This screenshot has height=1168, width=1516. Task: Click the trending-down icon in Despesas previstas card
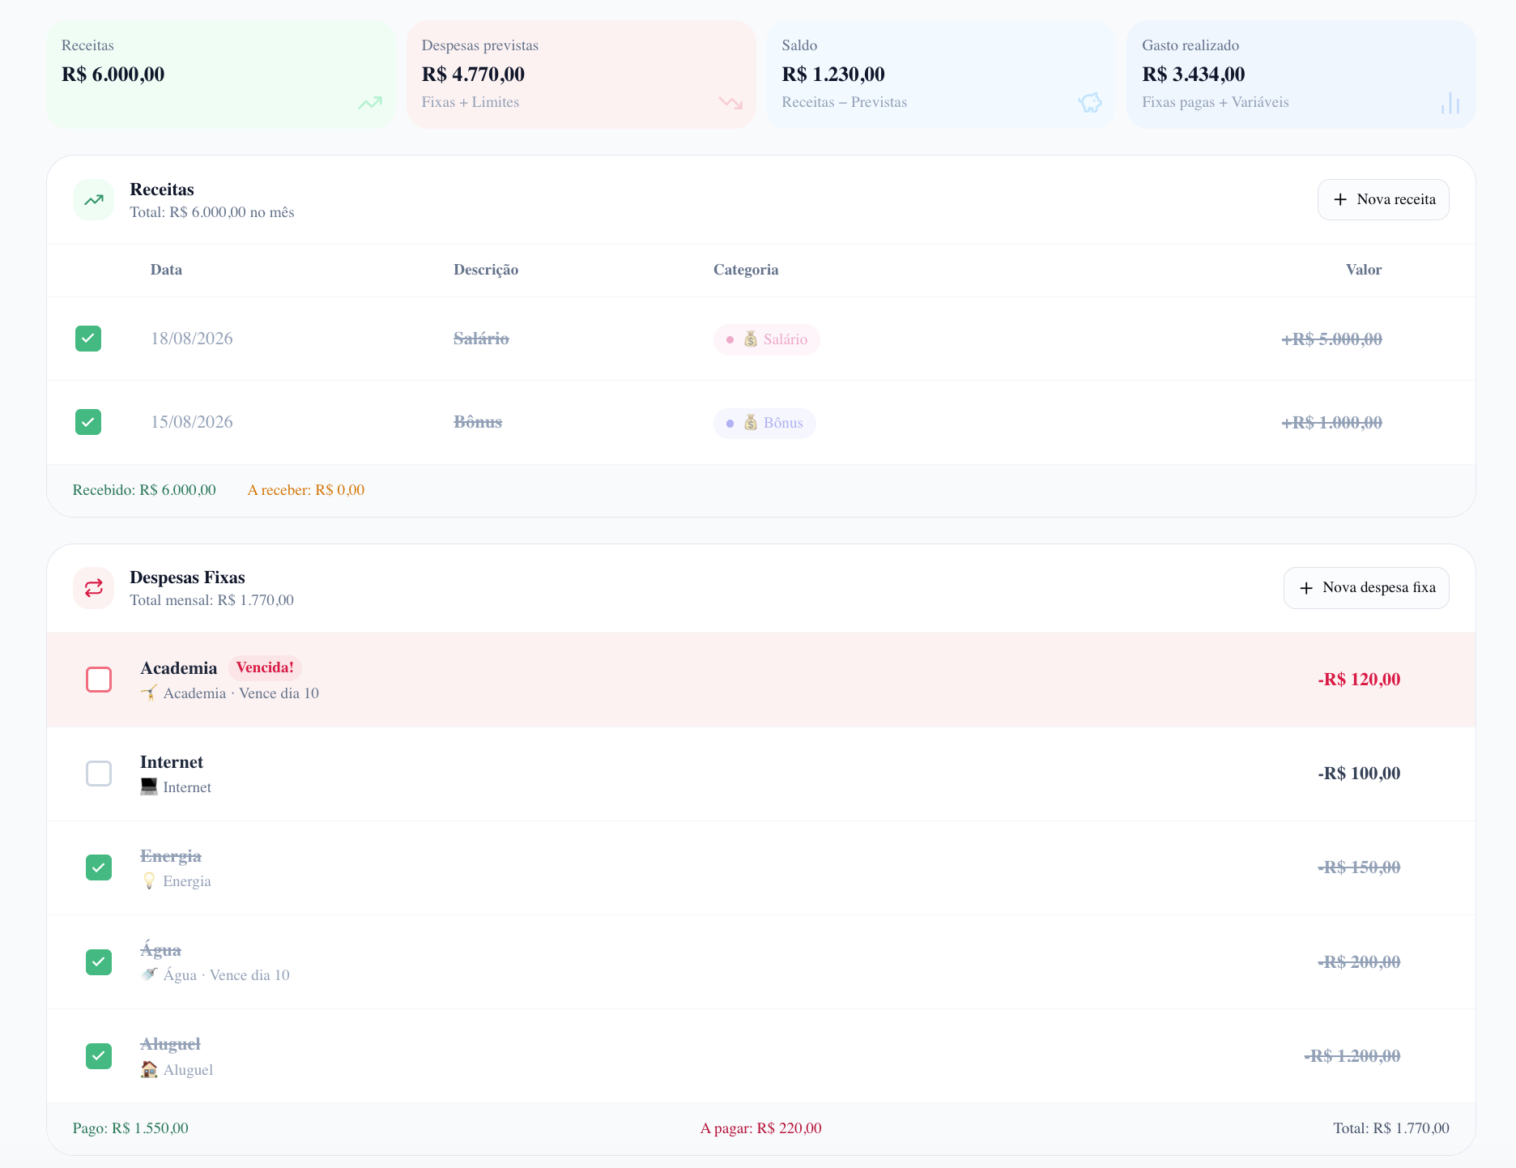[730, 103]
